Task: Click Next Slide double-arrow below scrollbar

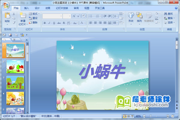Action: pos(177,108)
